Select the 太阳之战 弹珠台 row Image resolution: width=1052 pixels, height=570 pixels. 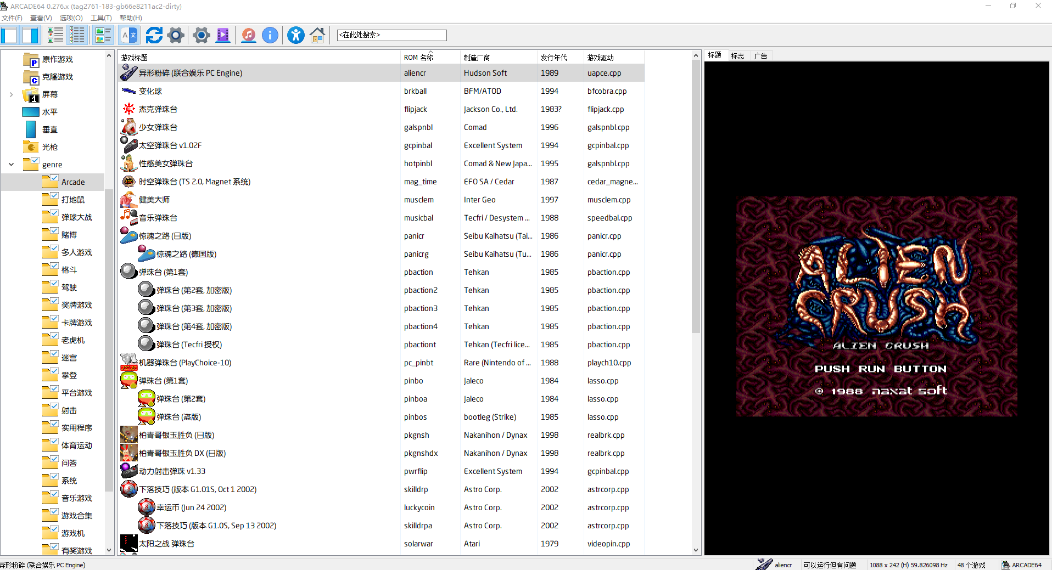pos(381,544)
